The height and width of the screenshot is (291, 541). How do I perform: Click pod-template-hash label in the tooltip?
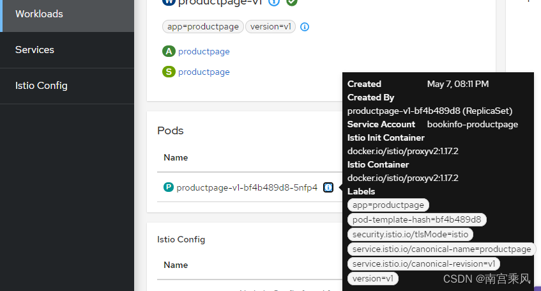pos(416,220)
